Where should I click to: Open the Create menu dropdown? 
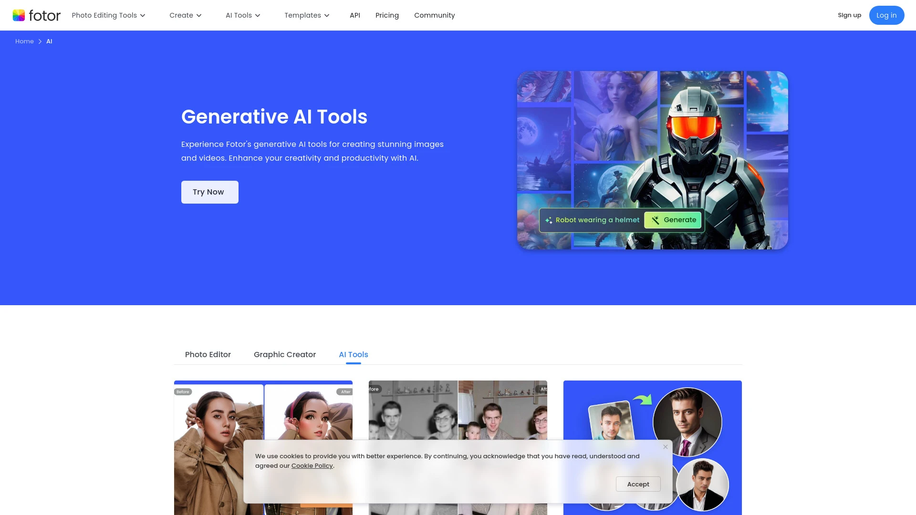(x=185, y=15)
